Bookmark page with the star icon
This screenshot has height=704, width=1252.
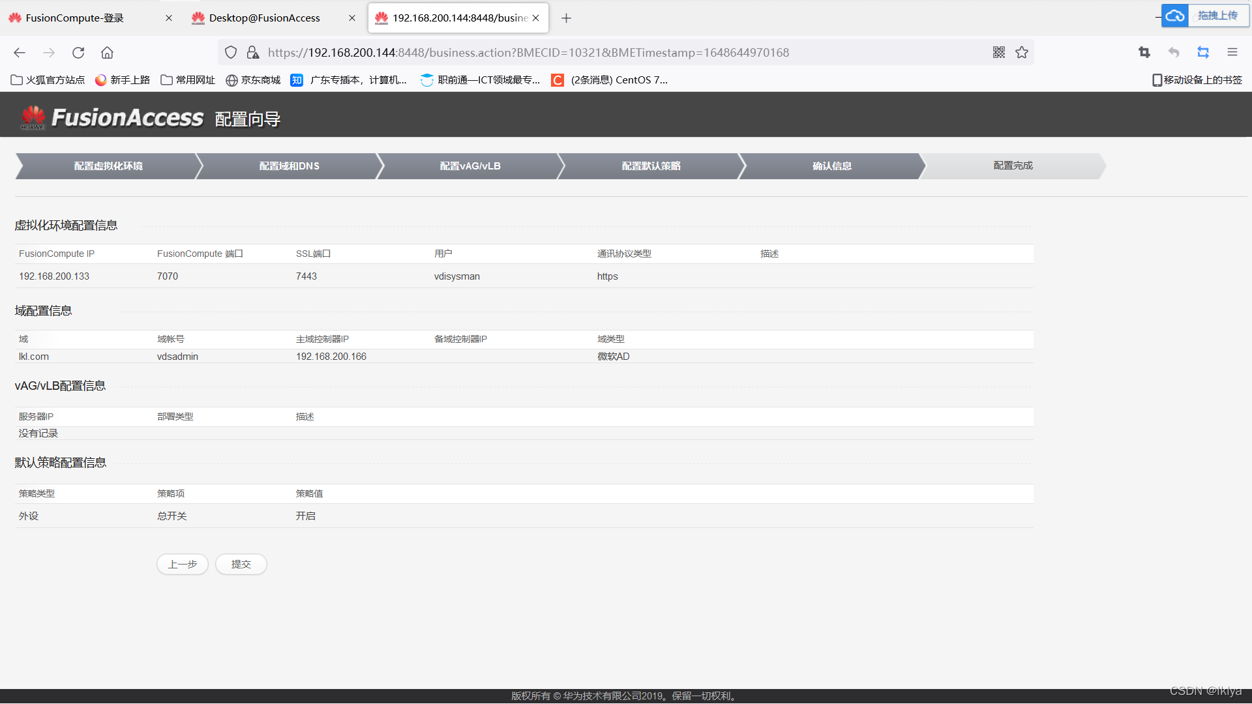point(1022,53)
